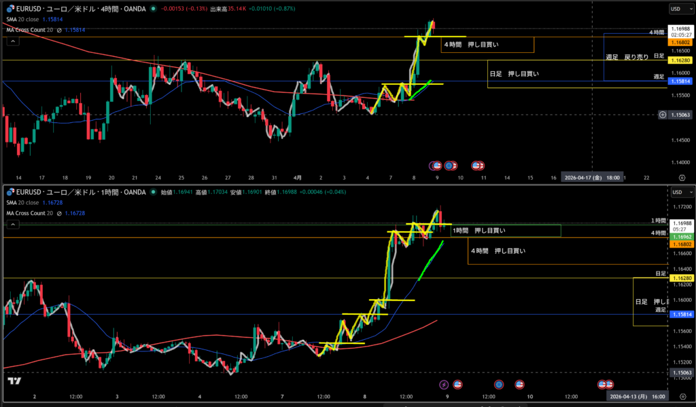Click the 4-hour EURUSD symbol title
696x407 pixels.
pyautogui.click(x=80, y=9)
